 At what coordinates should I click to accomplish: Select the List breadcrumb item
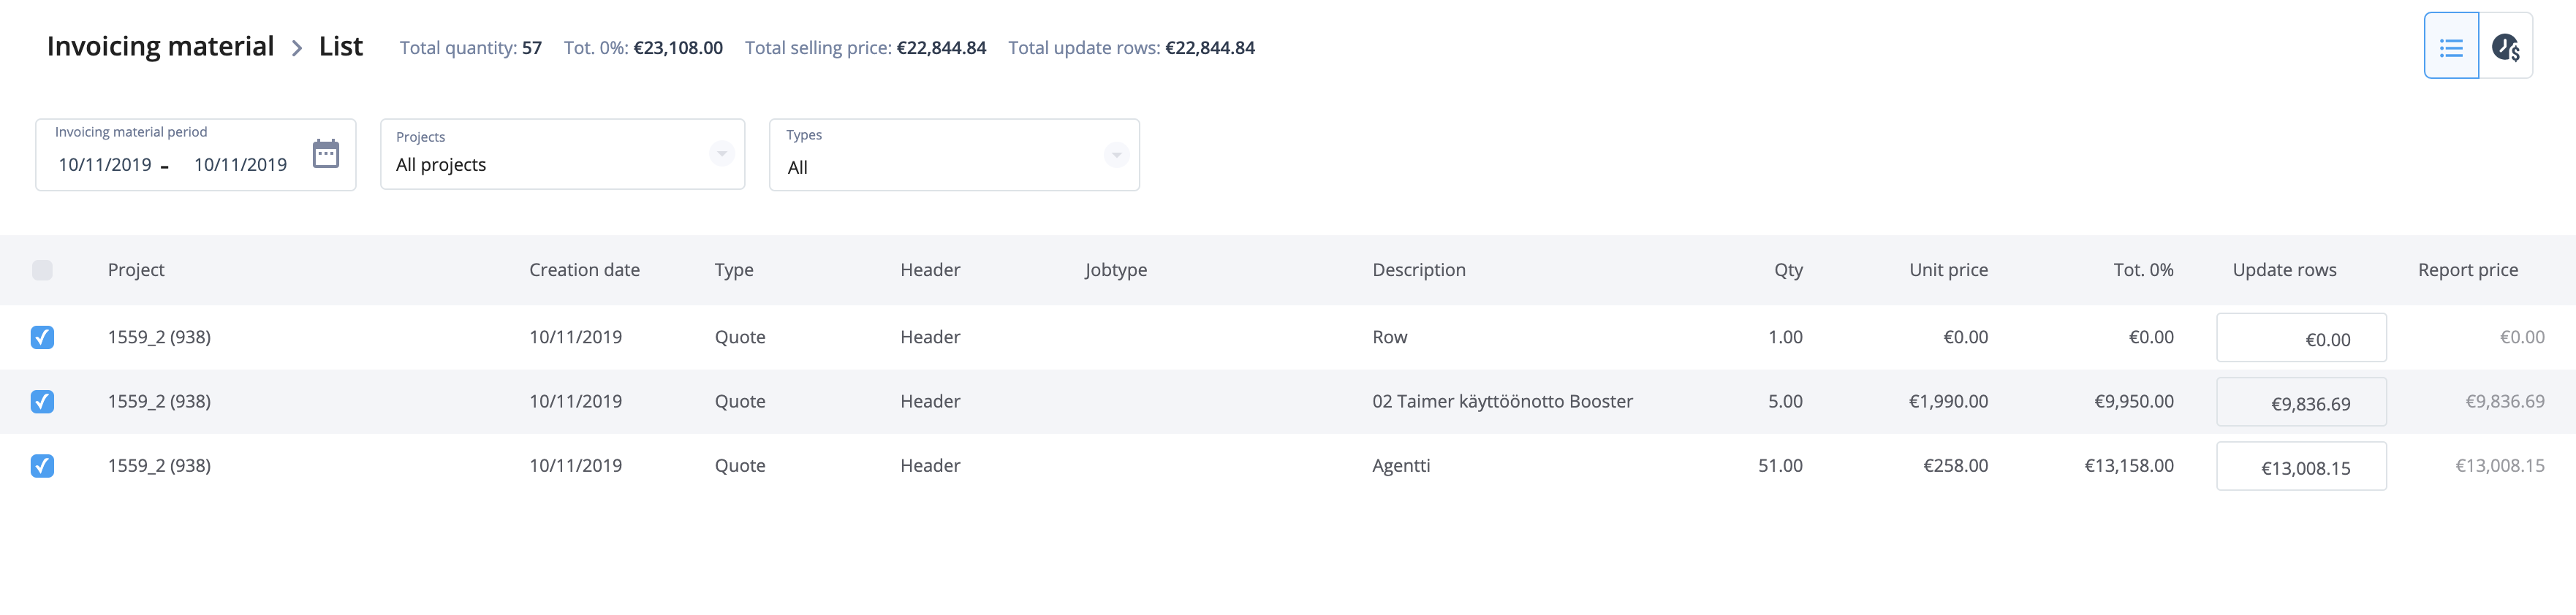click(x=341, y=47)
